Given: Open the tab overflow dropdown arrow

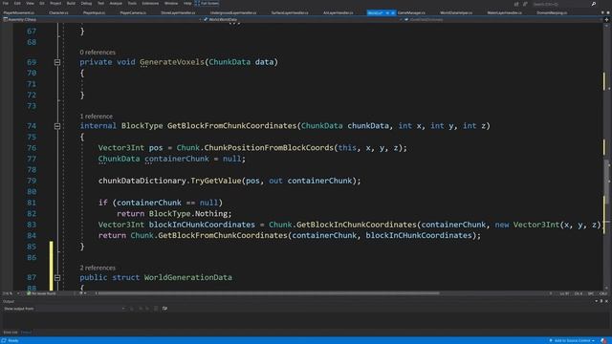Looking at the screenshot, I should (x=602, y=12).
